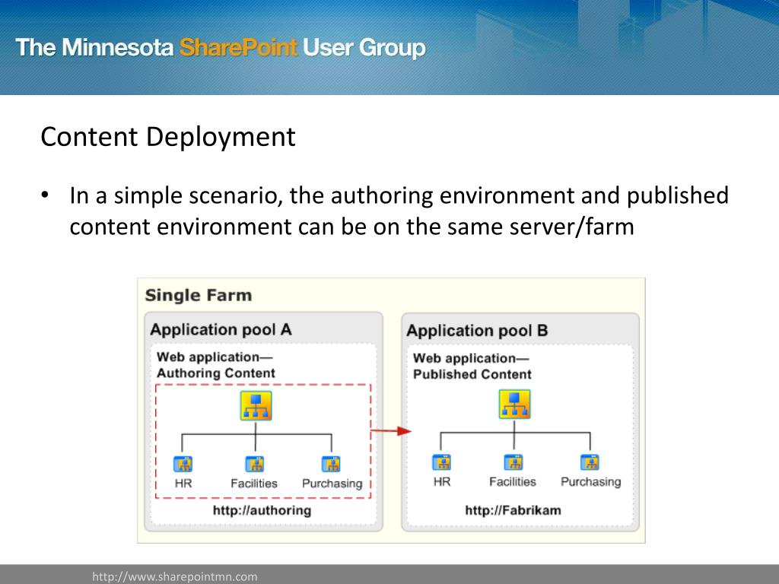Click the published root site collection icon
This screenshot has height=584, width=779.
(x=515, y=405)
